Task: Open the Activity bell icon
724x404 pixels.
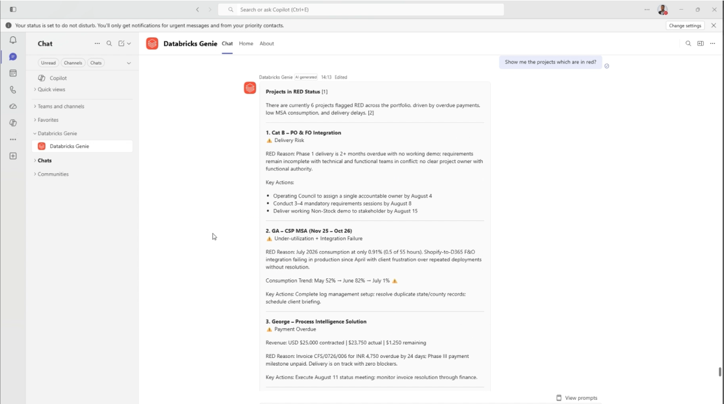Action: pos(13,40)
